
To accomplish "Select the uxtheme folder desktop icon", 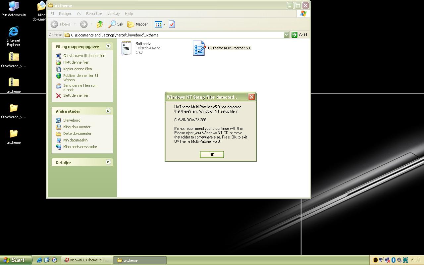I will click(14, 136).
